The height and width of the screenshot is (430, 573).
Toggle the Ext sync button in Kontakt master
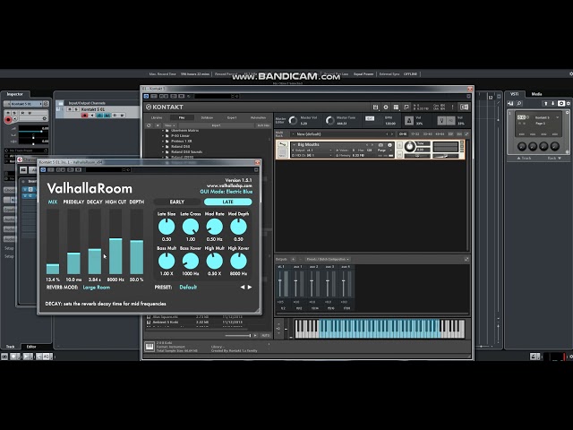pyautogui.click(x=370, y=118)
